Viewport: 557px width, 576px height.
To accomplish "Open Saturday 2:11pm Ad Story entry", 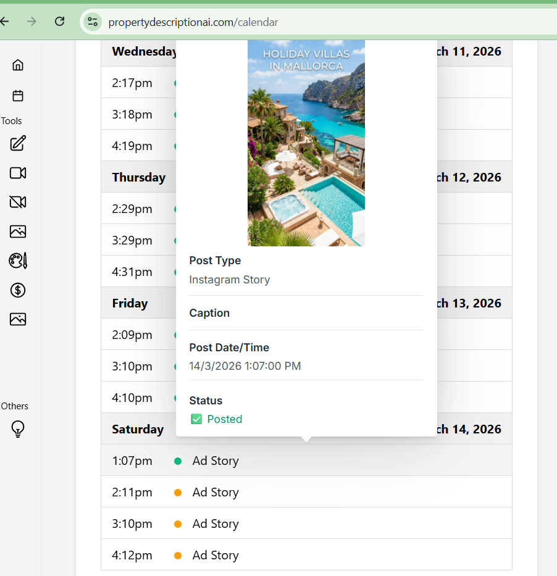I will click(x=306, y=492).
